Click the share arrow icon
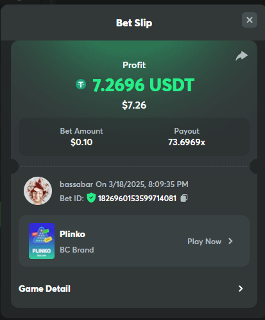This screenshot has height=320, width=265. 242,56
